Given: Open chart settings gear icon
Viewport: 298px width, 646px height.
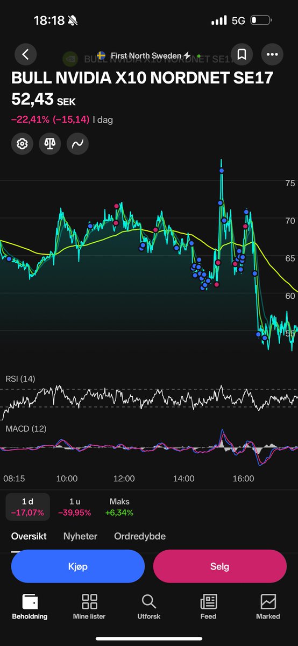Looking at the screenshot, I should tap(22, 144).
